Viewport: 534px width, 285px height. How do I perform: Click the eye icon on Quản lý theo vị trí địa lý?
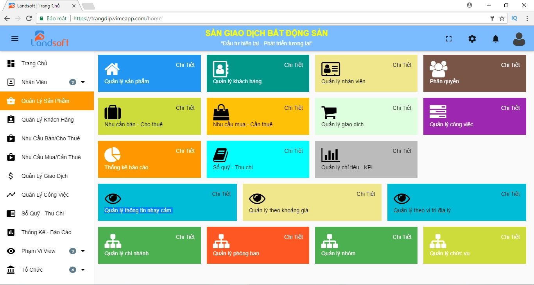pyautogui.click(x=402, y=199)
